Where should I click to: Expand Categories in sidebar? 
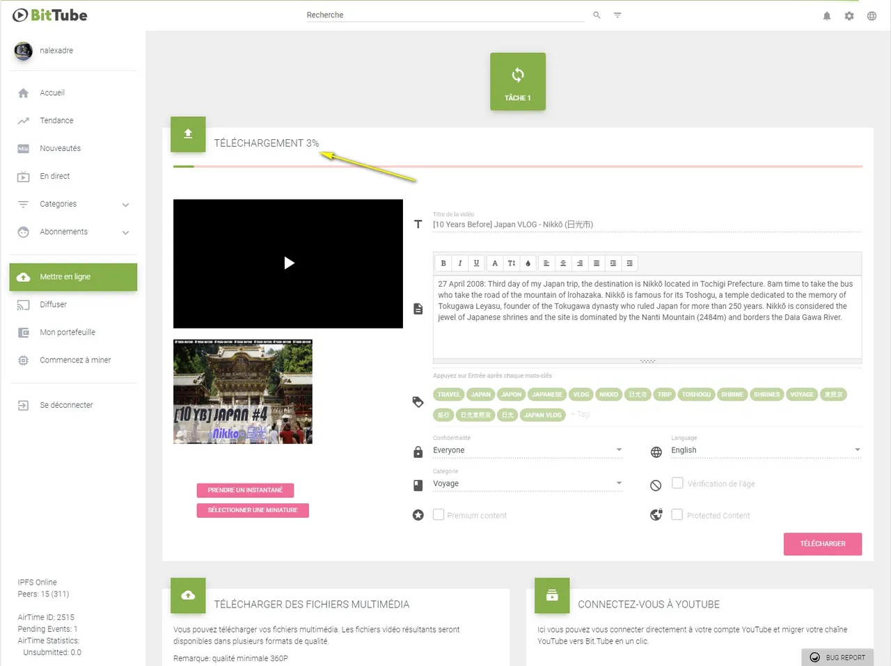pos(73,204)
